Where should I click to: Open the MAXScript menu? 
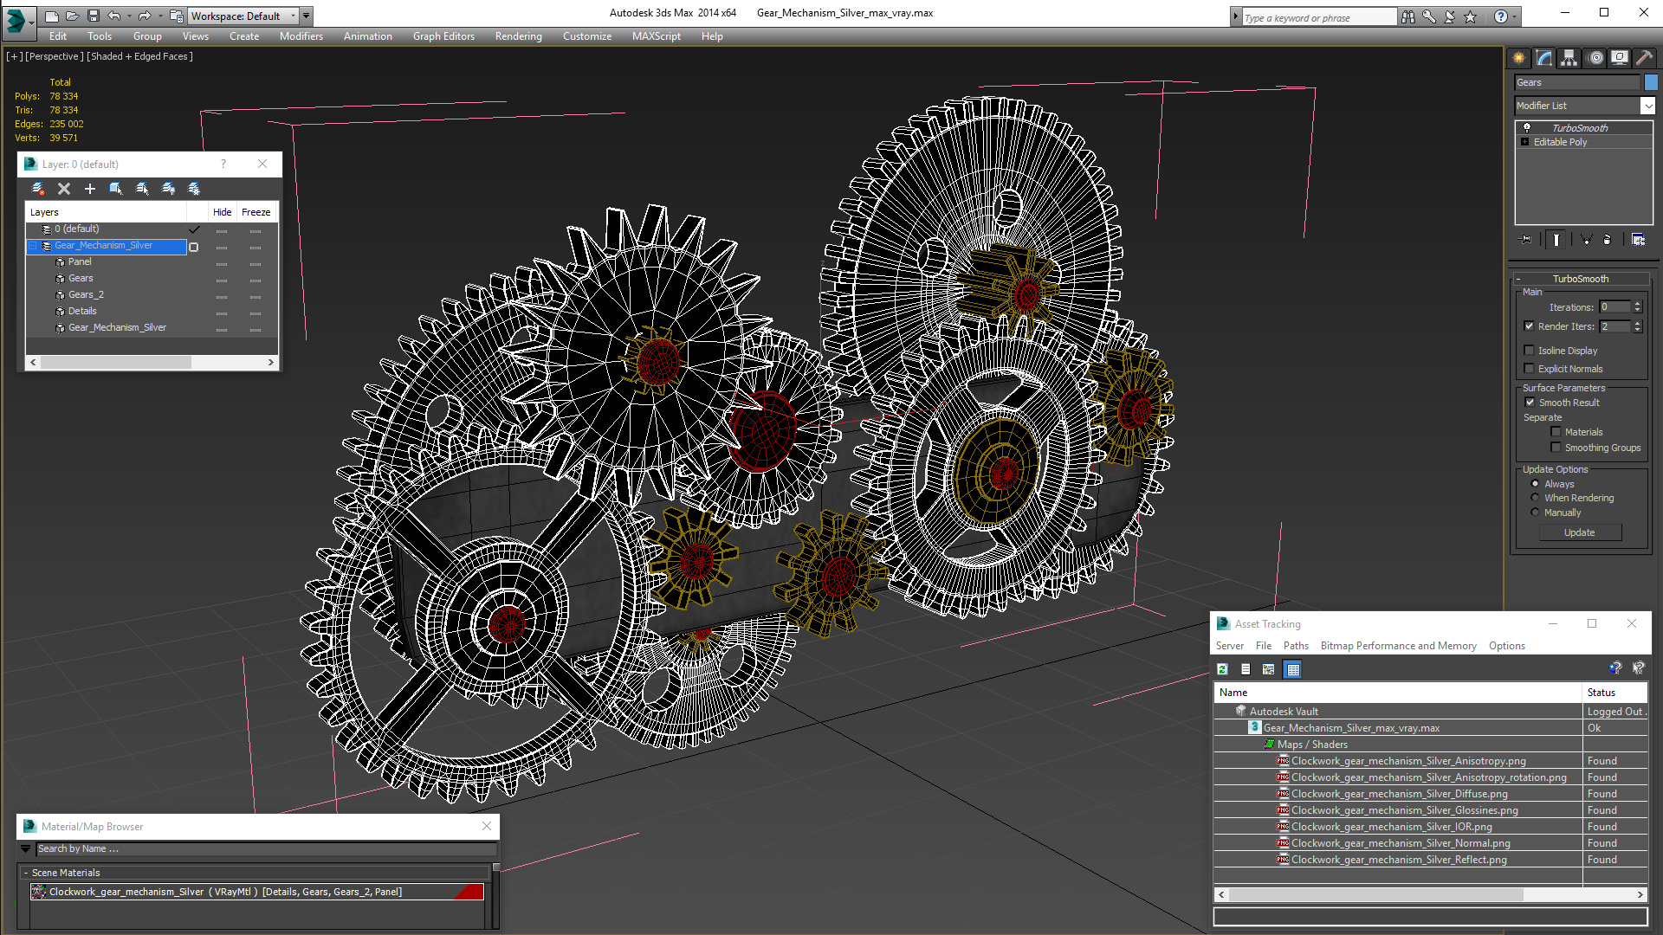point(656,36)
